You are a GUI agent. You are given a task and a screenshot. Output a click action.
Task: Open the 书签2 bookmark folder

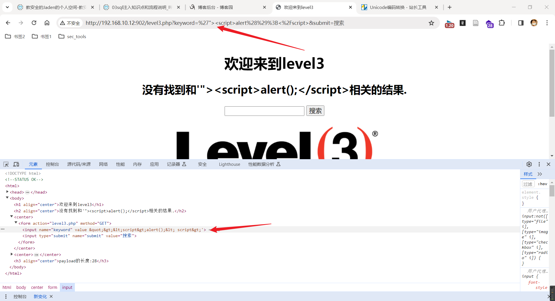click(15, 36)
